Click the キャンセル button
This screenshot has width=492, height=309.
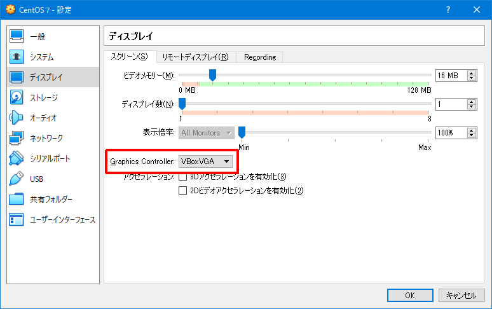pyautogui.click(x=461, y=295)
